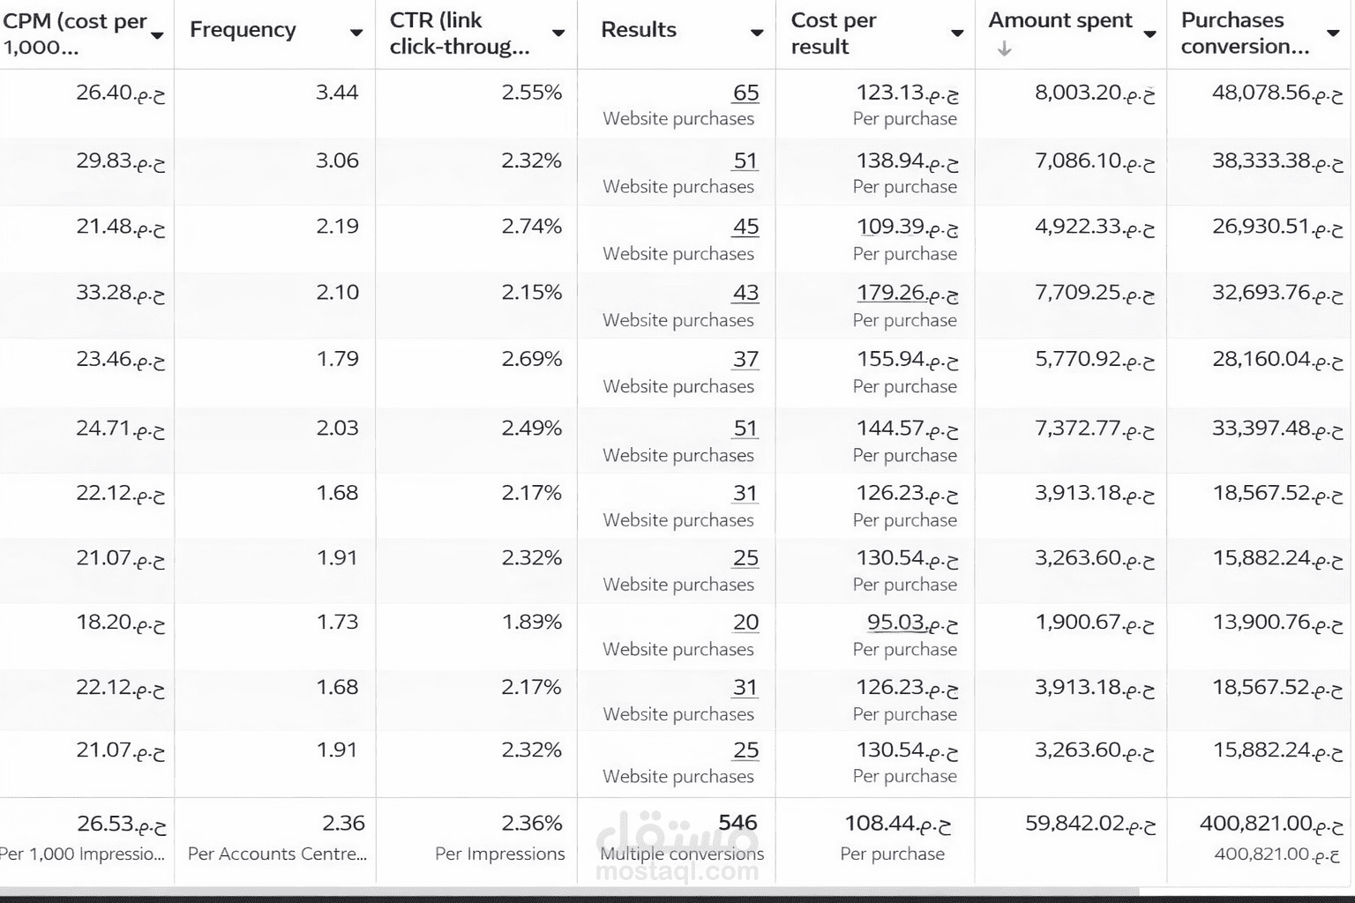Click the 37 website purchases result link

[x=745, y=360]
